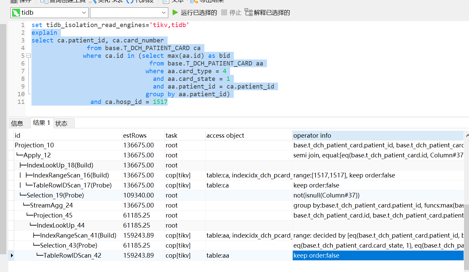Click the 运行已选择的 label
The image size is (469, 272).
click(x=199, y=13)
